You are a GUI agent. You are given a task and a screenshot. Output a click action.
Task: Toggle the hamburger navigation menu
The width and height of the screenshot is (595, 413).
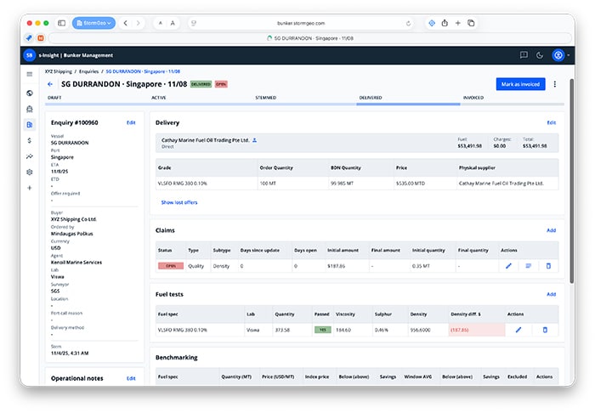click(30, 74)
